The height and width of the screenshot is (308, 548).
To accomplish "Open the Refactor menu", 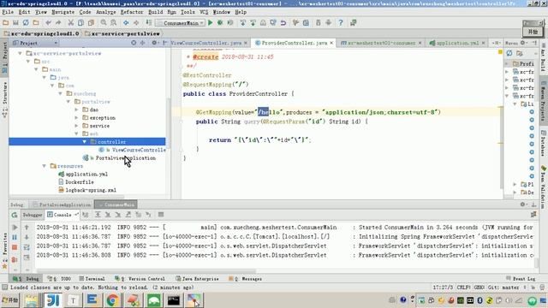I will click(x=132, y=12).
